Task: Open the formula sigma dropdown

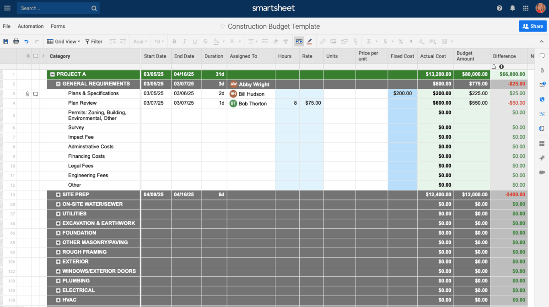Action: tap(376, 41)
